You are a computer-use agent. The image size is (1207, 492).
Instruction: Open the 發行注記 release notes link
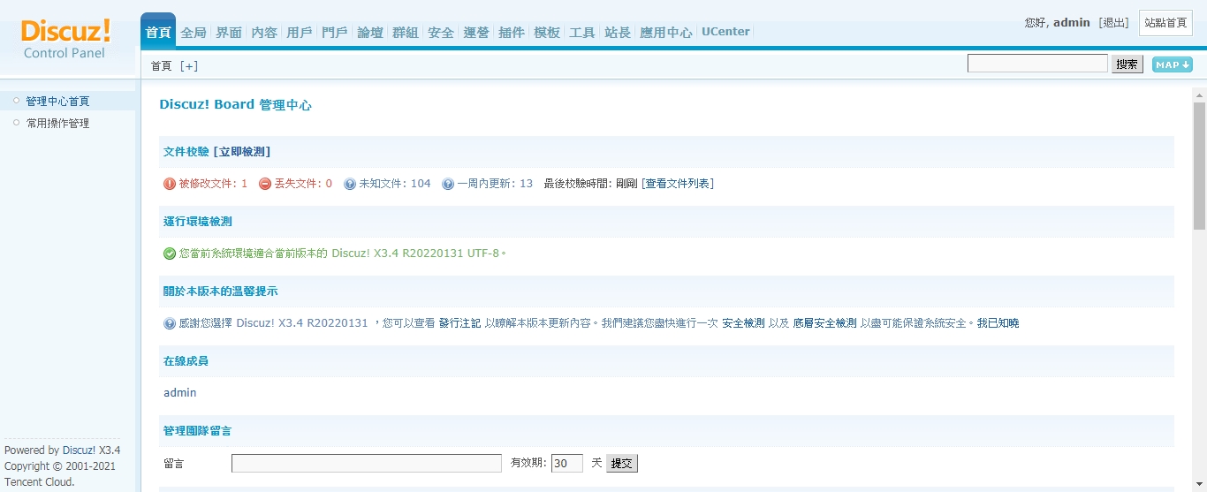(459, 323)
